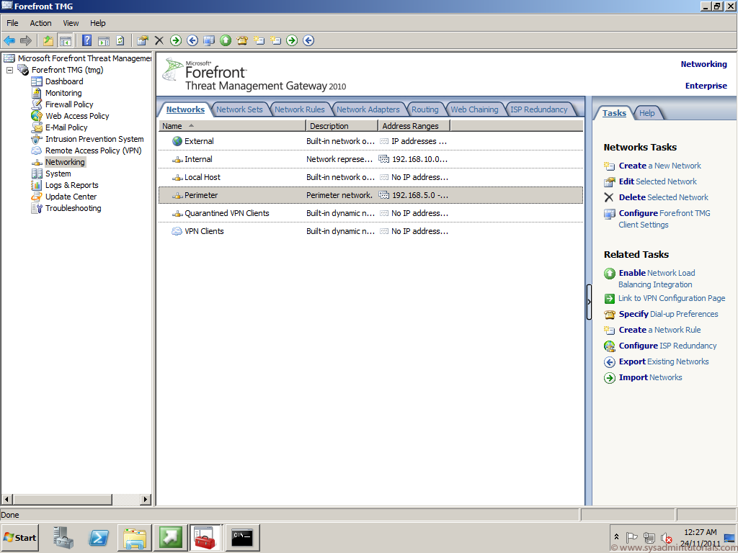Select the Monitoring node icon
Image resolution: width=738 pixels, height=553 pixels.
click(x=37, y=93)
